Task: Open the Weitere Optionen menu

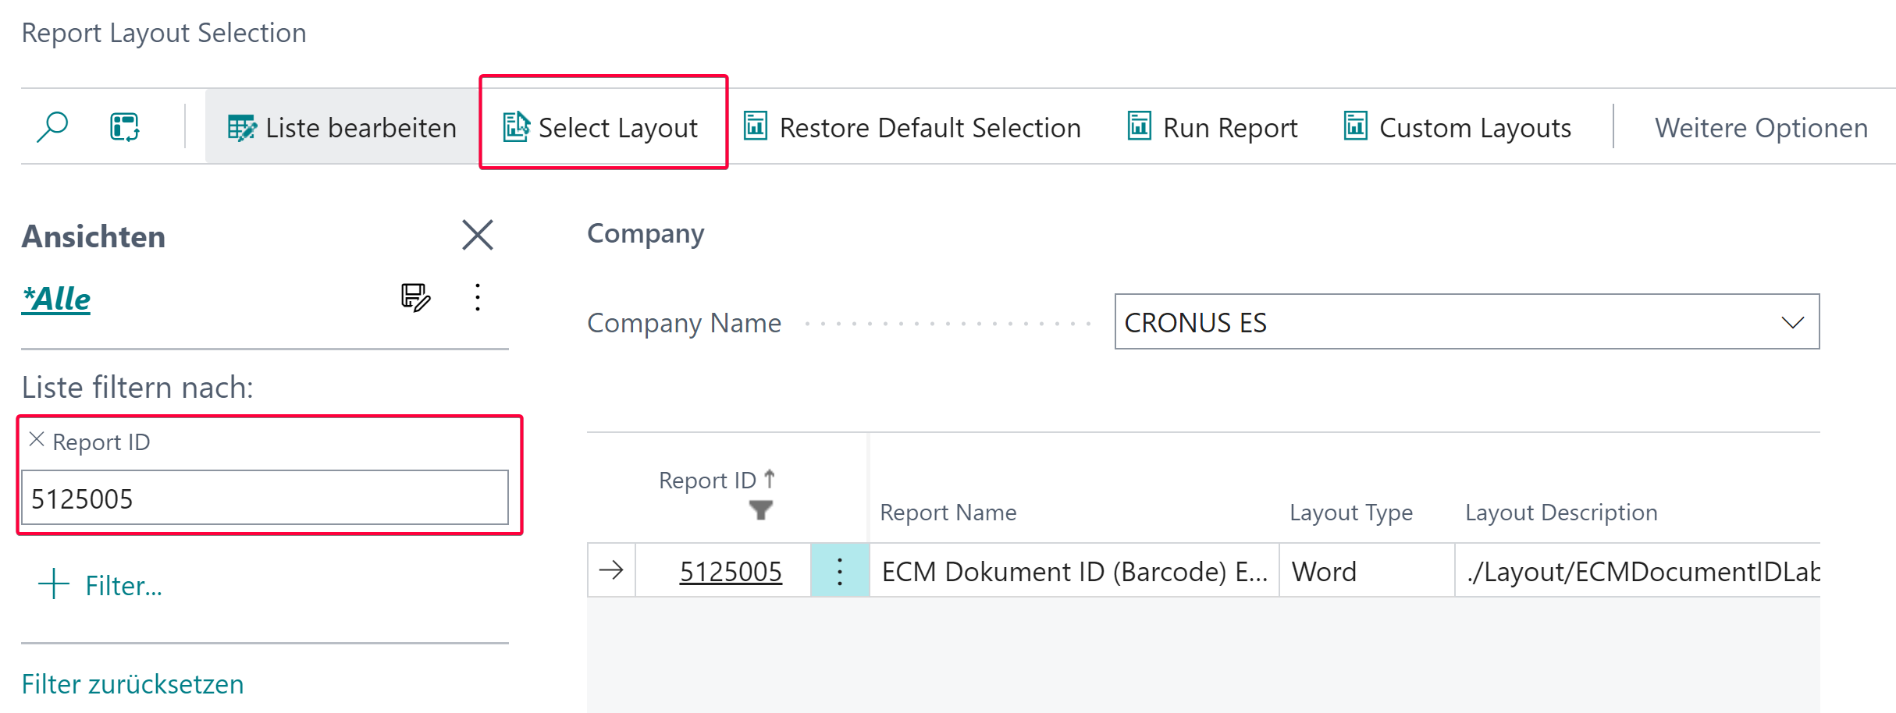Action: point(1761,127)
